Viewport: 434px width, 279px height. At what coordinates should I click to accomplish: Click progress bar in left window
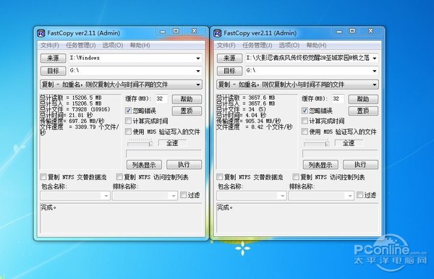(x=163, y=154)
